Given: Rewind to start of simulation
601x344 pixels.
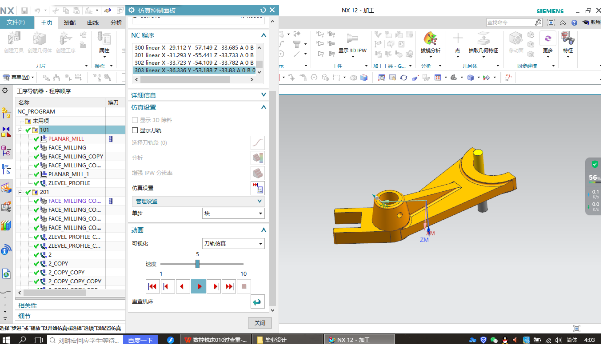Looking at the screenshot, I should [153, 287].
